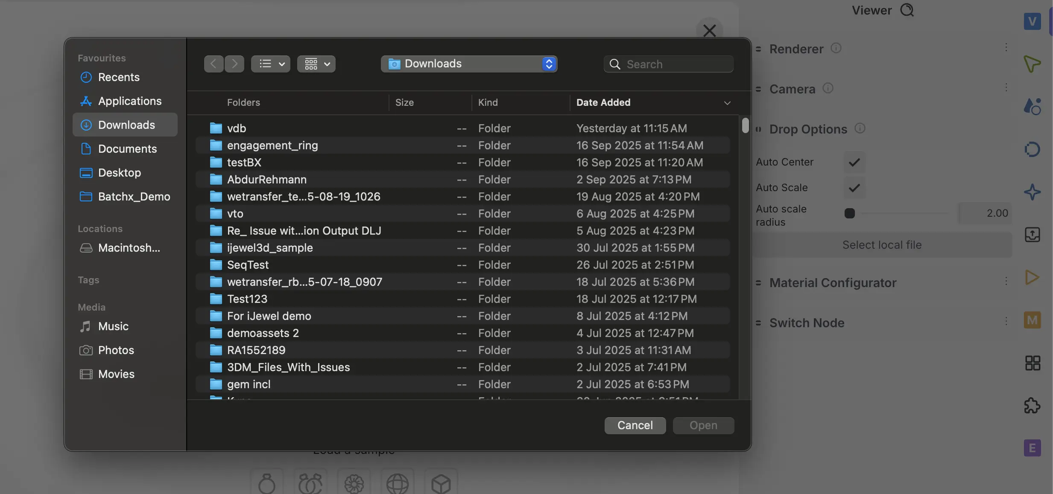The image size is (1053, 494).
Task: Select Desktop in sidebar
Action: (x=125, y=173)
